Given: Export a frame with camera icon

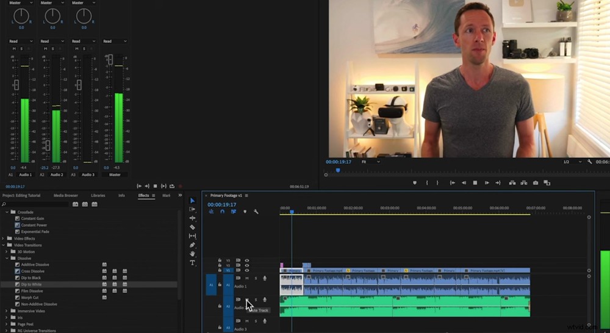Looking at the screenshot, I should [536, 183].
